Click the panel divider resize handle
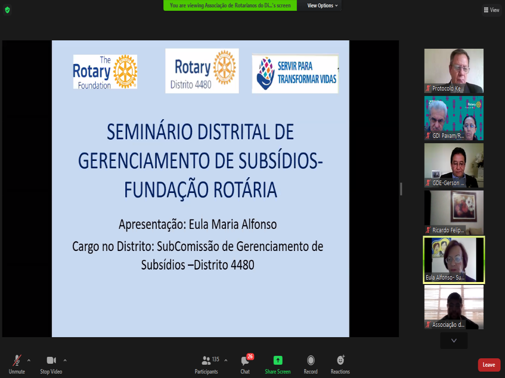 [x=401, y=189]
